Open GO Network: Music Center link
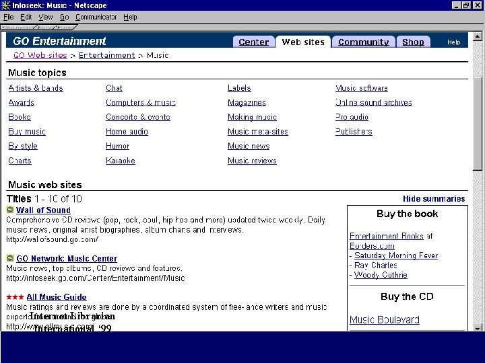The image size is (485, 363). [67, 258]
